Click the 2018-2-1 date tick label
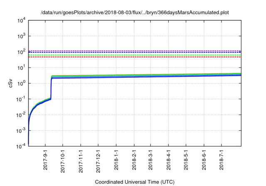 pyautogui.click(x=134, y=160)
